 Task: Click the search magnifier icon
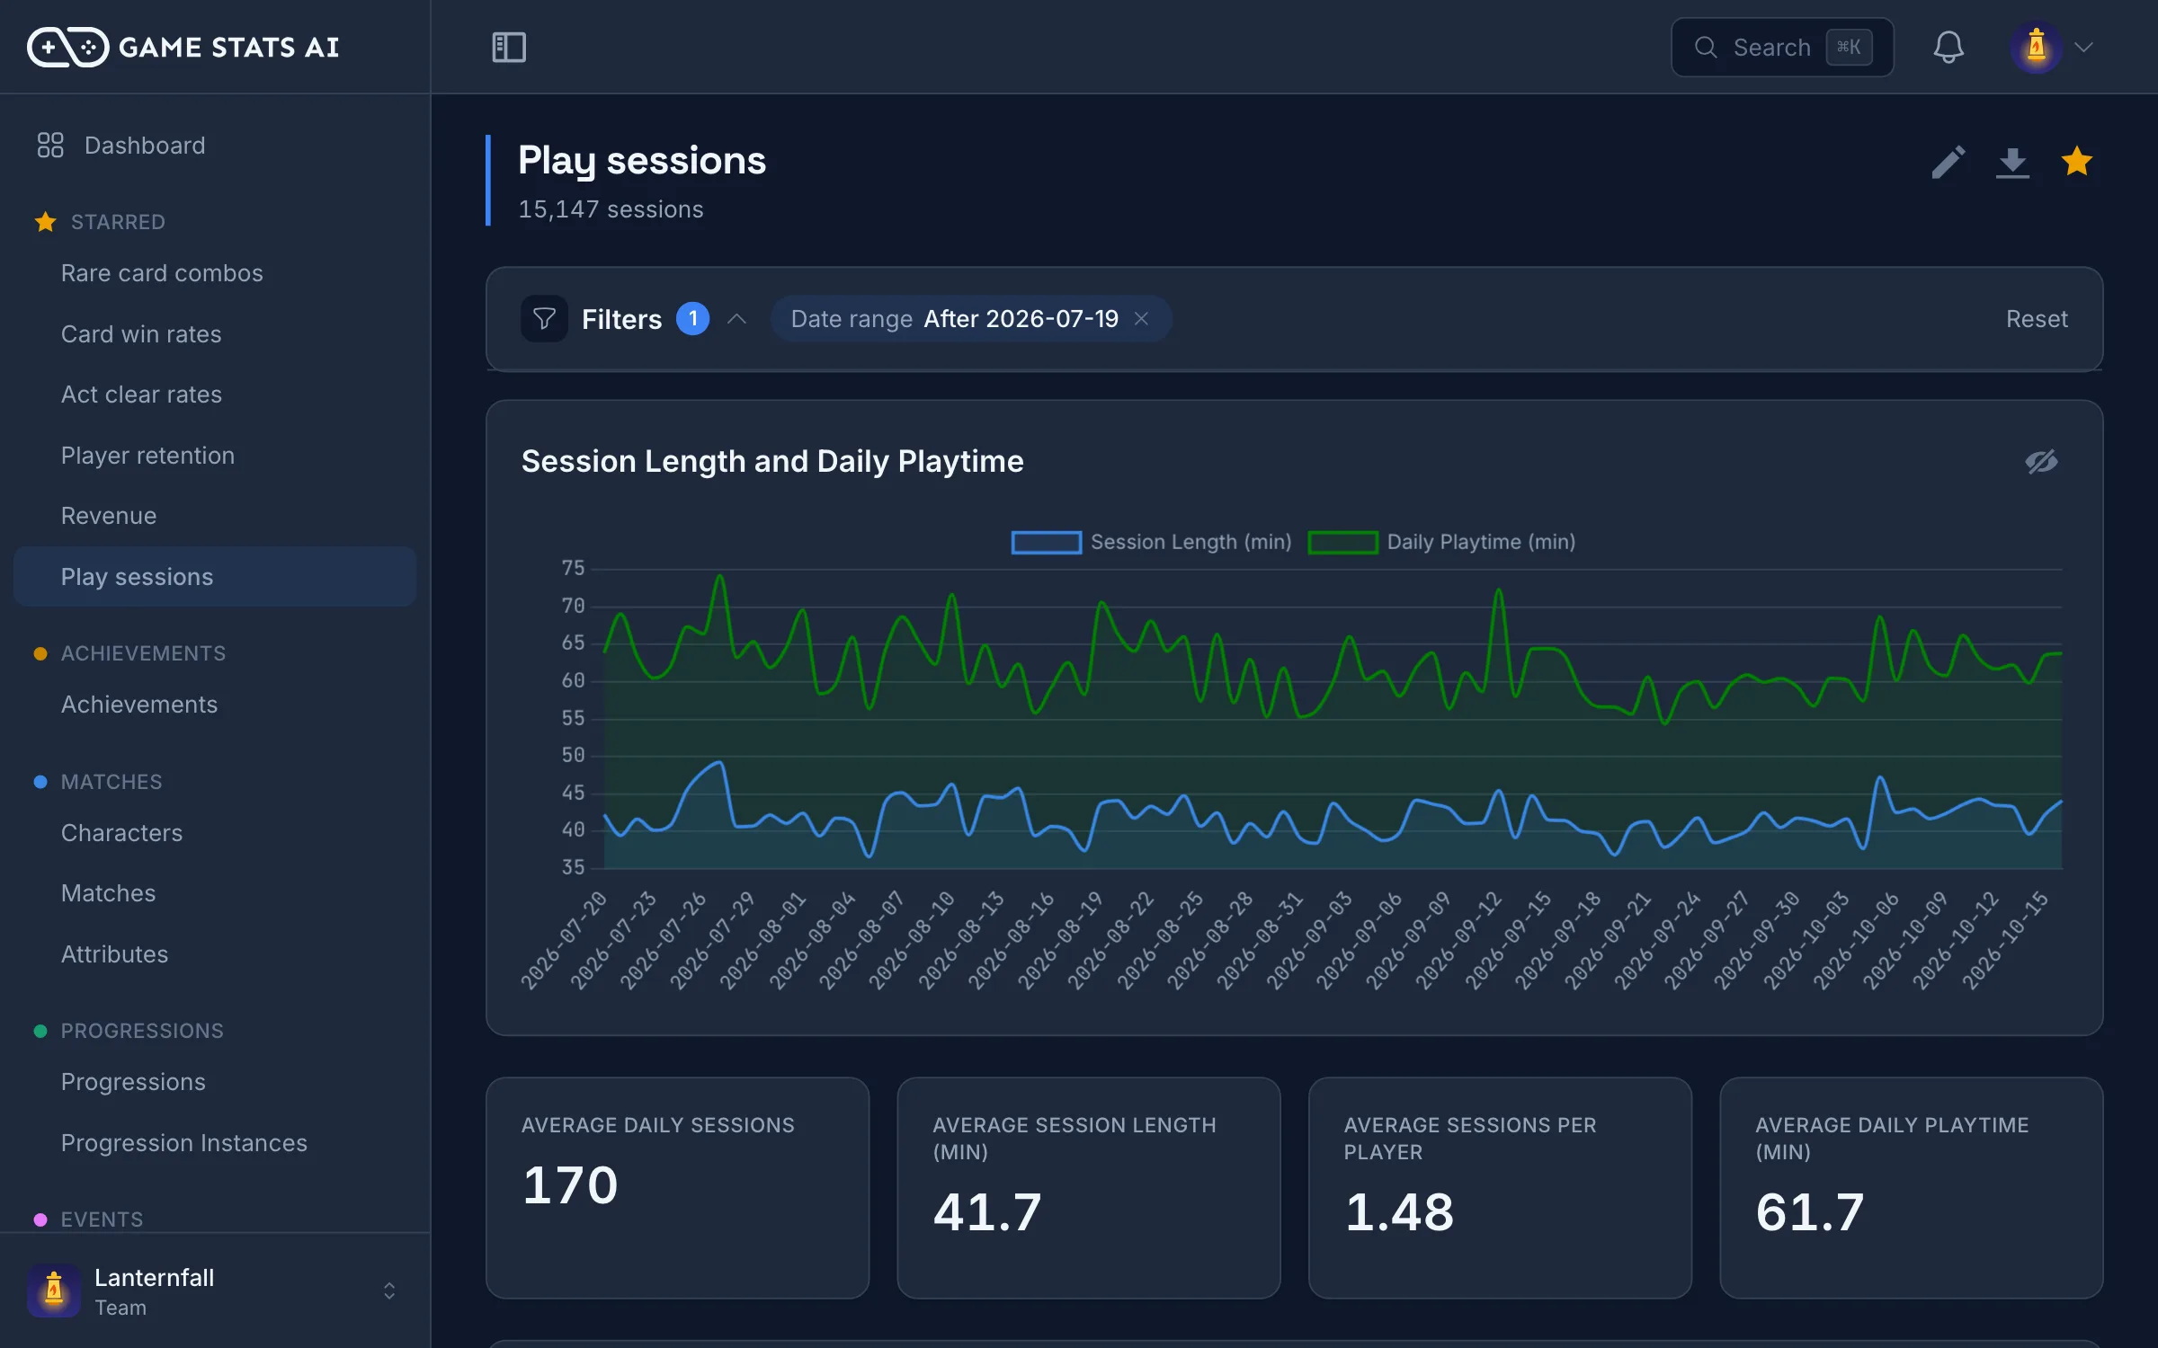[x=1706, y=47]
